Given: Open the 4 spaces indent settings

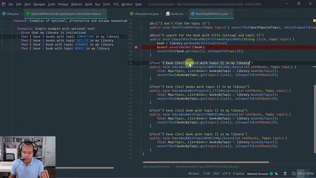Looking at the screenshot, I should pos(238,174).
